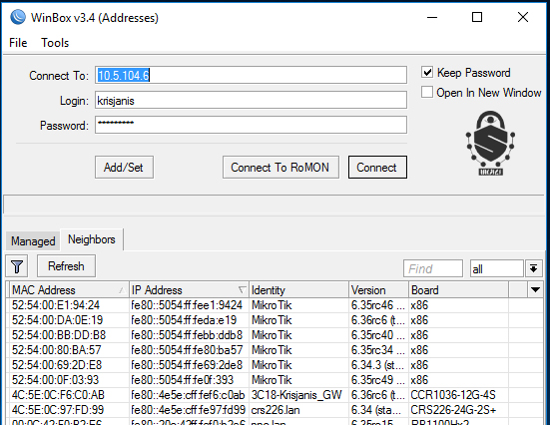This screenshot has height=425, width=550.
Task: Sort by Identity column header
Action: (x=298, y=290)
